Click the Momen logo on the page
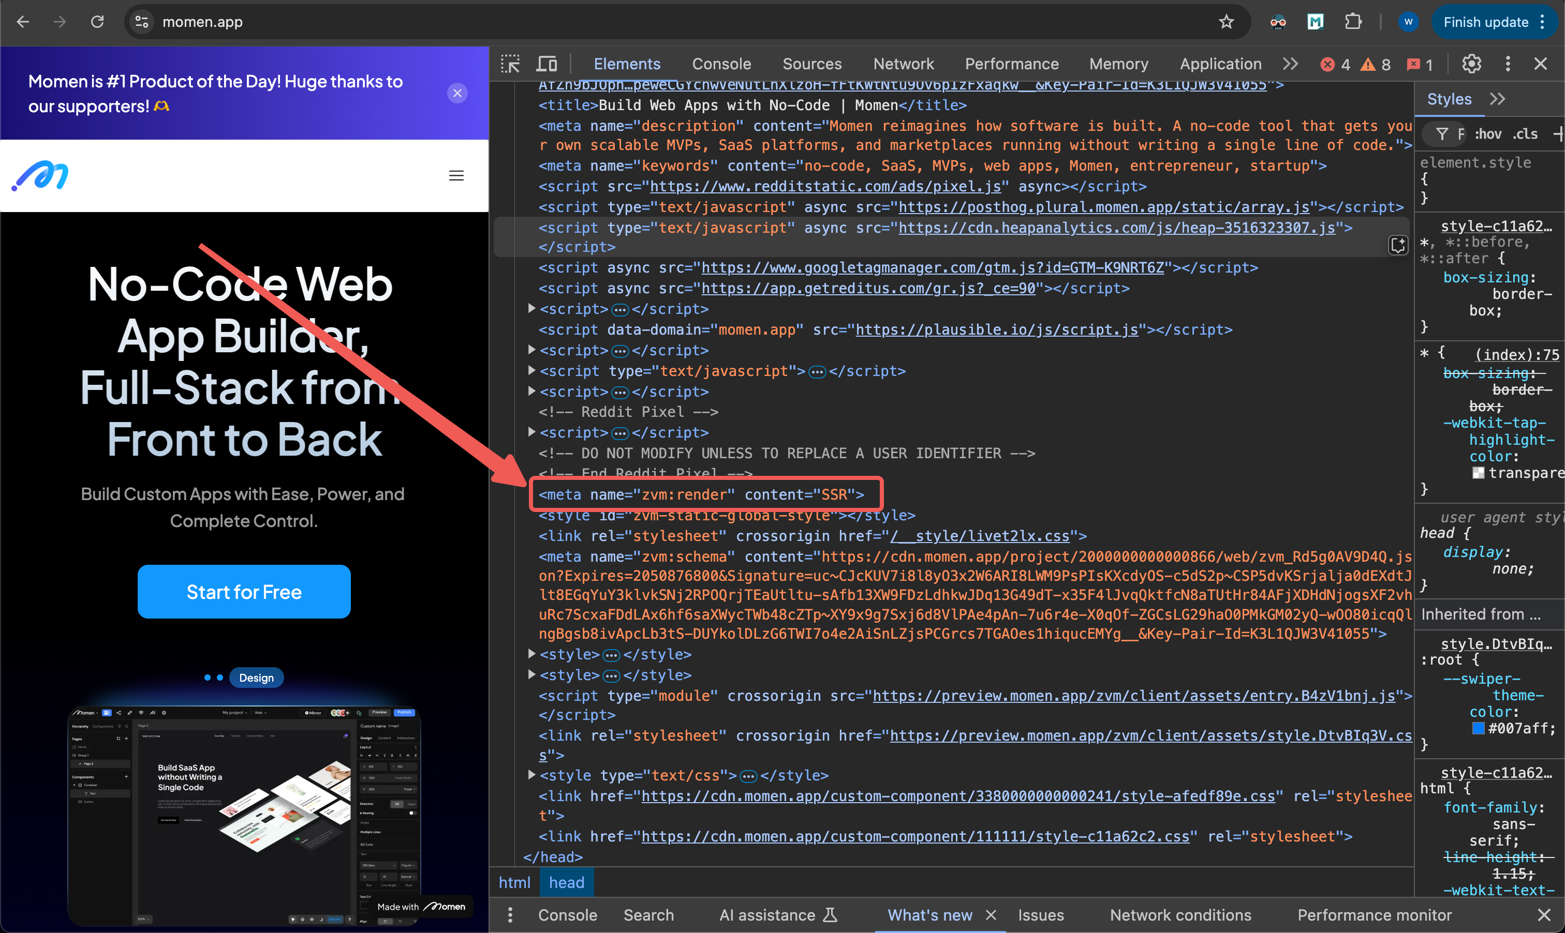This screenshot has height=933, width=1565. tap(40, 175)
